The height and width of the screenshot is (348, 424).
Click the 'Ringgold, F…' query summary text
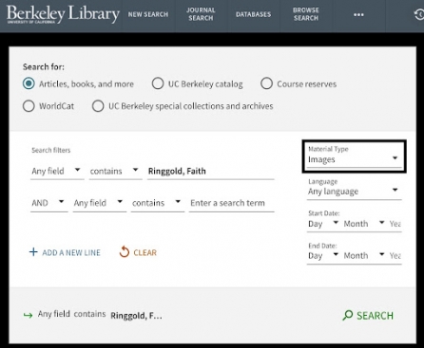[x=136, y=316]
